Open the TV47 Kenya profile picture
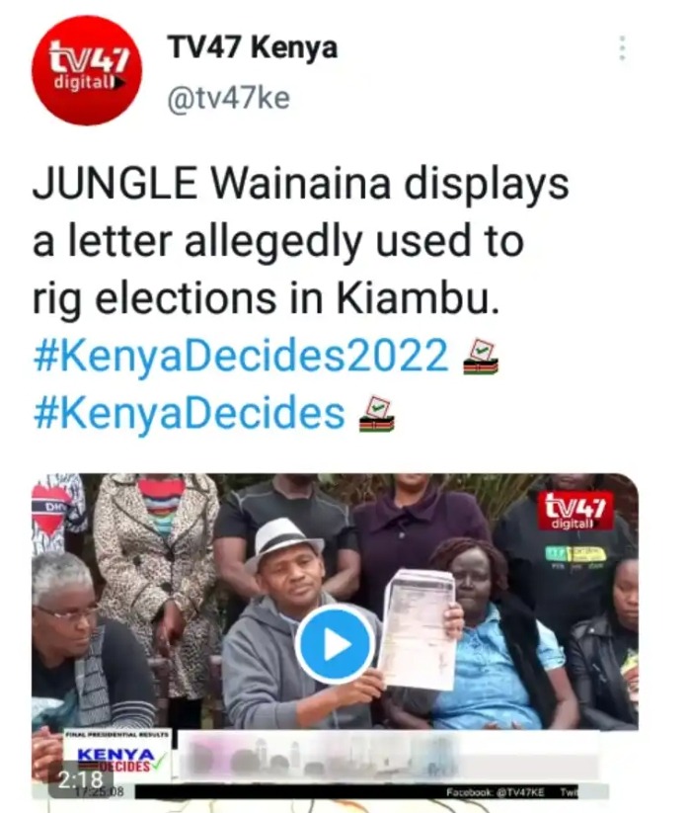 87,70
